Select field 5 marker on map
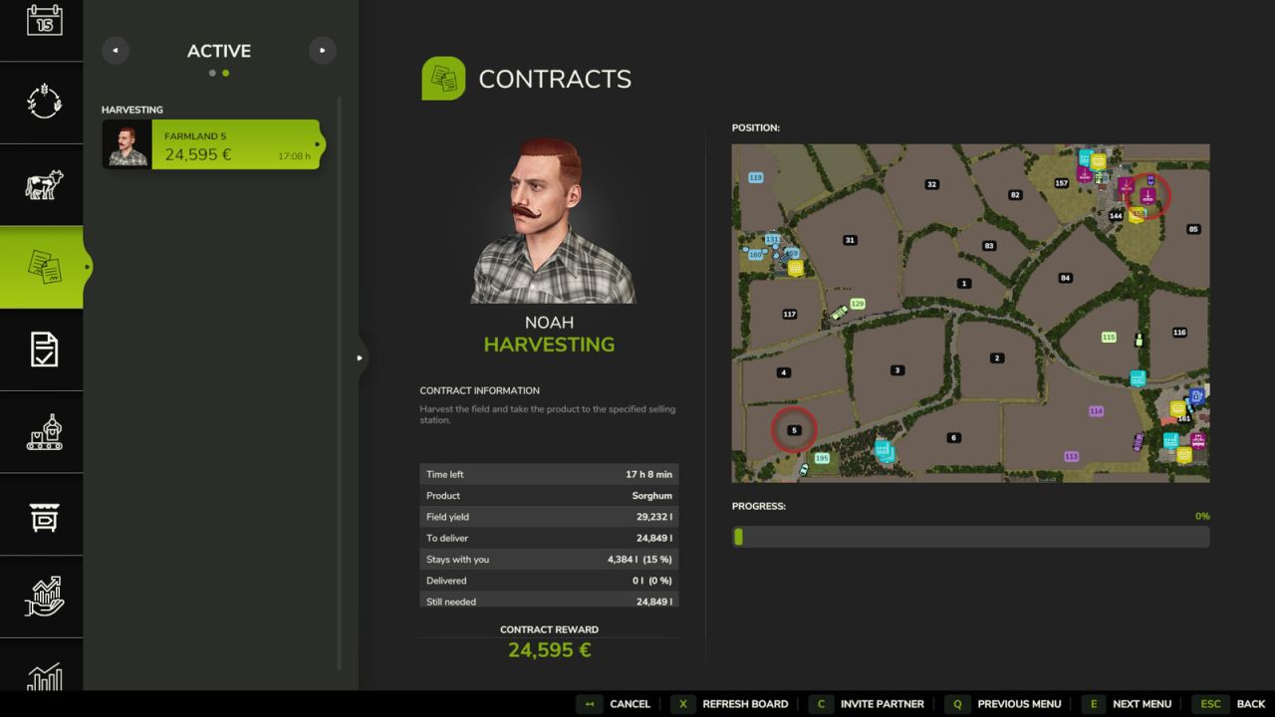Image resolution: width=1275 pixels, height=717 pixels. (x=794, y=430)
